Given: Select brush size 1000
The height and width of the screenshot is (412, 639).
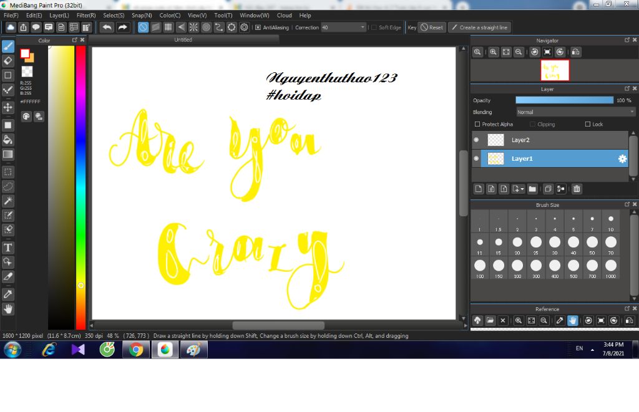Looking at the screenshot, I should pyautogui.click(x=610, y=269).
